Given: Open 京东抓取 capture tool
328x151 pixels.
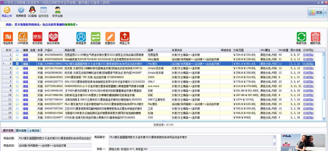Looking at the screenshot, I should [x=37, y=37].
